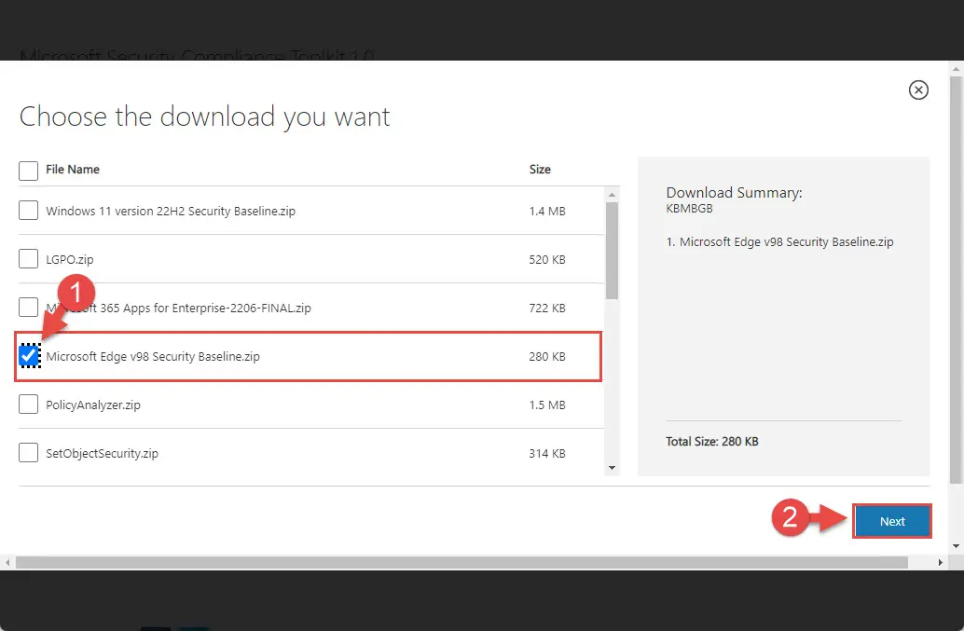Viewport: 964px width, 631px height.
Task: Check the LGPO.zip checkbox
Action: 28,259
